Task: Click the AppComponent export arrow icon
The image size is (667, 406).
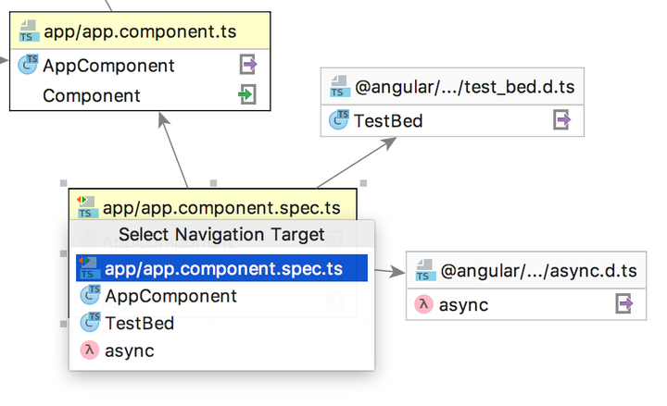Action: (x=247, y=66)
